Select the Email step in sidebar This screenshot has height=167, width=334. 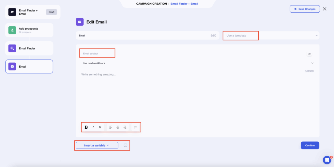coord(29,67)
